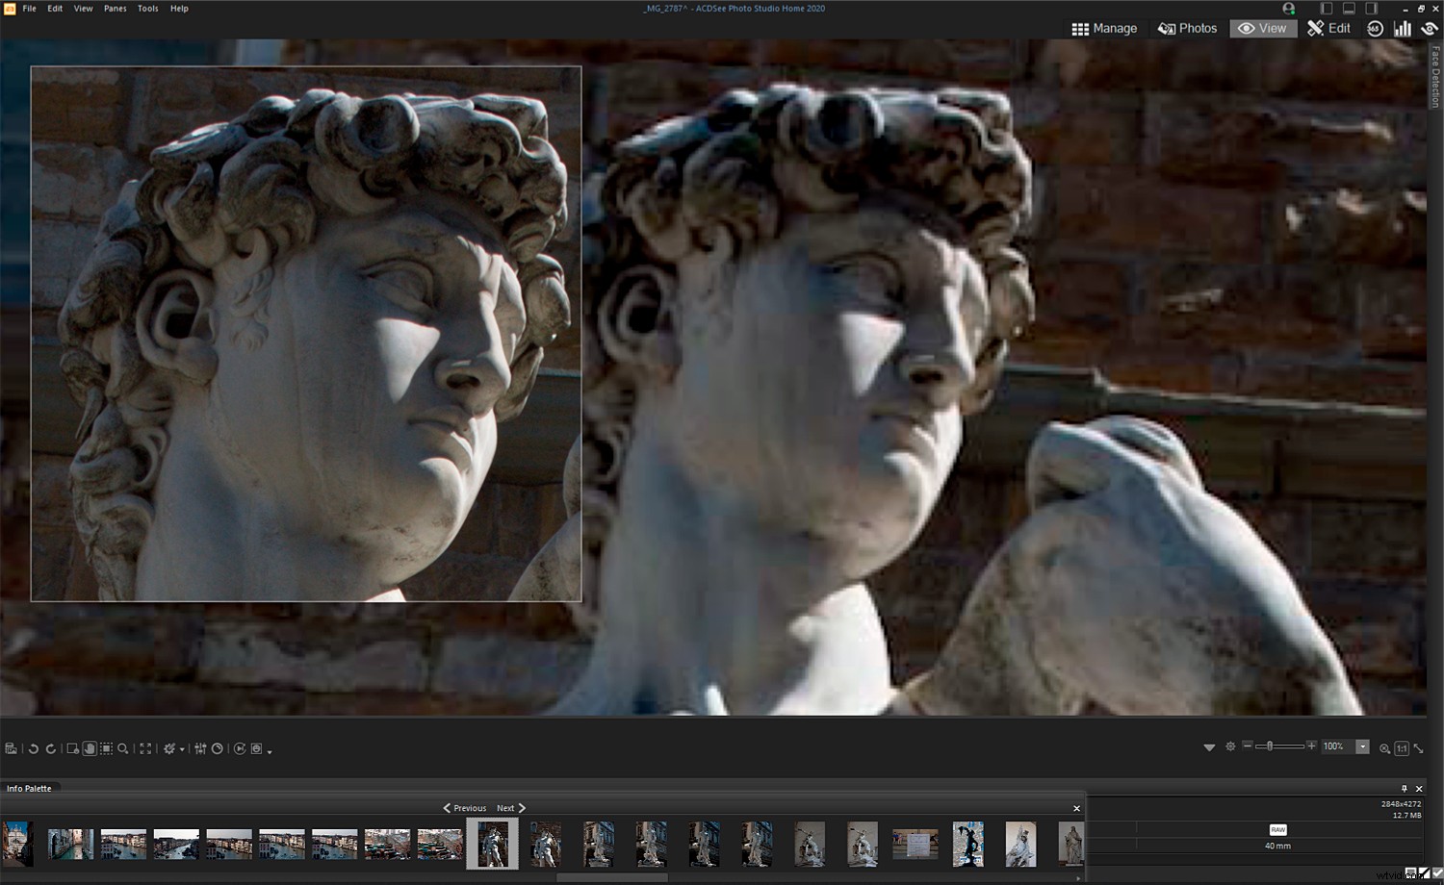Open the 100% zoom level dropdown
Viewport: 1444px width, 885px height.
(x=1362, y=746)
